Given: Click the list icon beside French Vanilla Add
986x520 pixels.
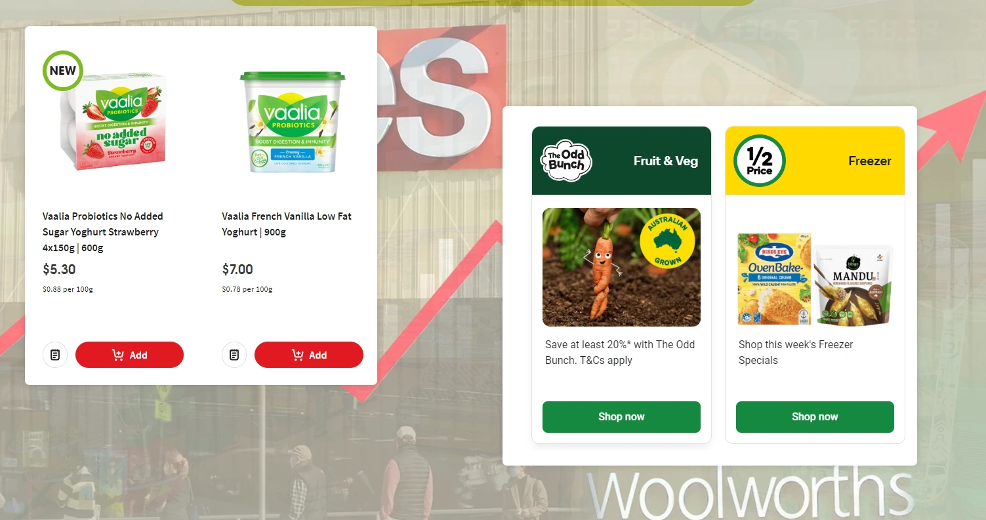Looking at the screenshot, I should (x=234, y=355).
